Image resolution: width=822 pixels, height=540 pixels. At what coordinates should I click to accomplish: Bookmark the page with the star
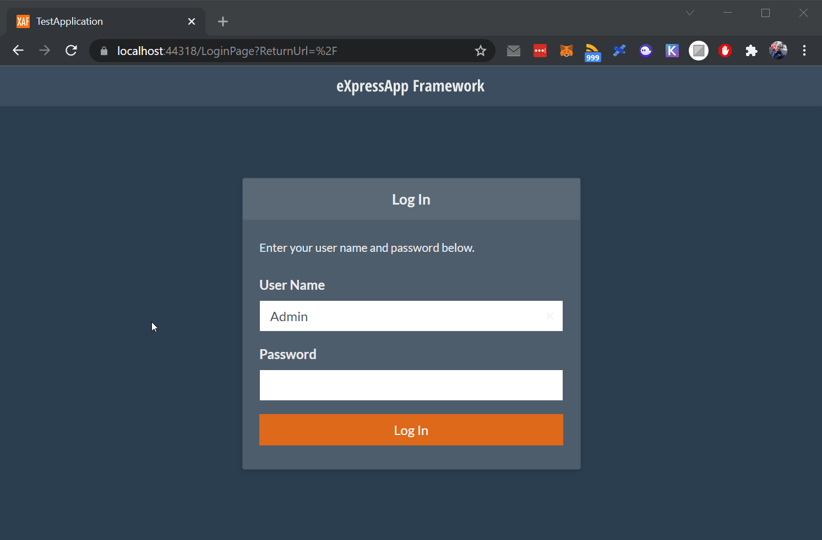pos(480,51)
